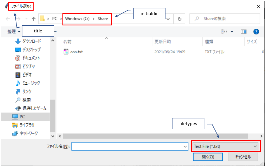Sort files by 名前 column
The height and width of the screenshot is (167, 266).
[67, 42]
